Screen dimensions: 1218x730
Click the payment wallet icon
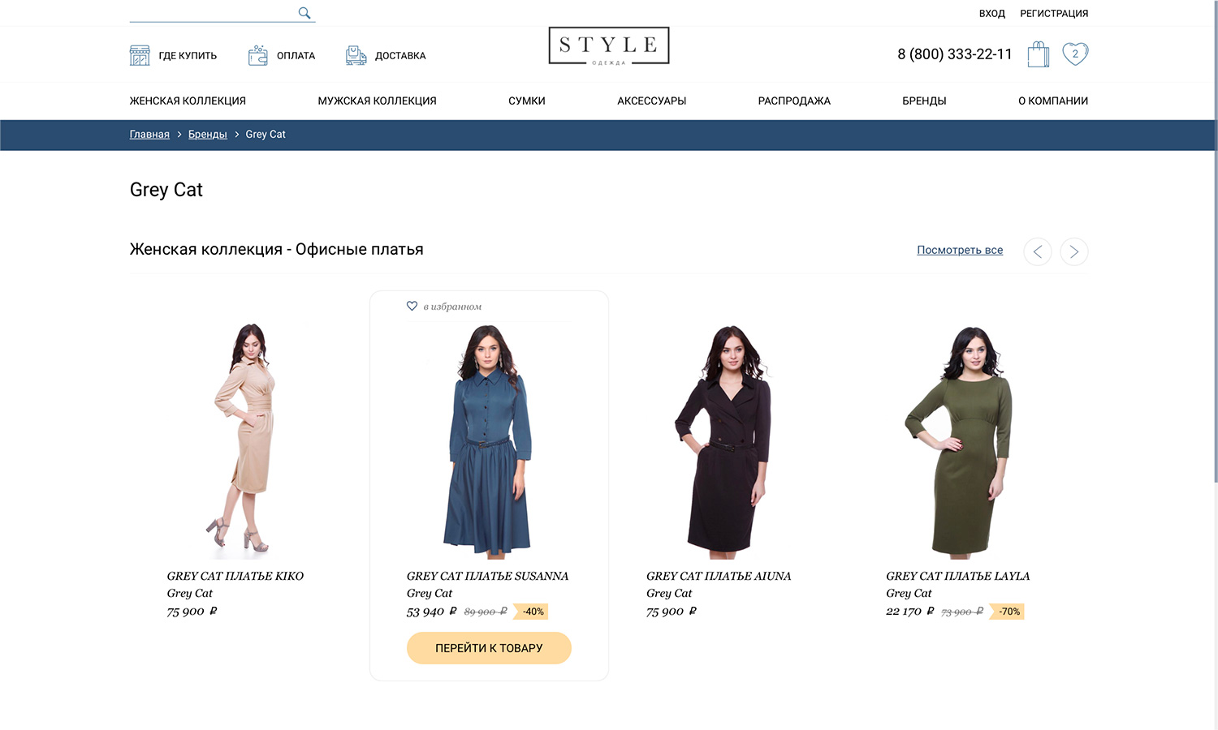pyautogui.click(x=258, y=55)
